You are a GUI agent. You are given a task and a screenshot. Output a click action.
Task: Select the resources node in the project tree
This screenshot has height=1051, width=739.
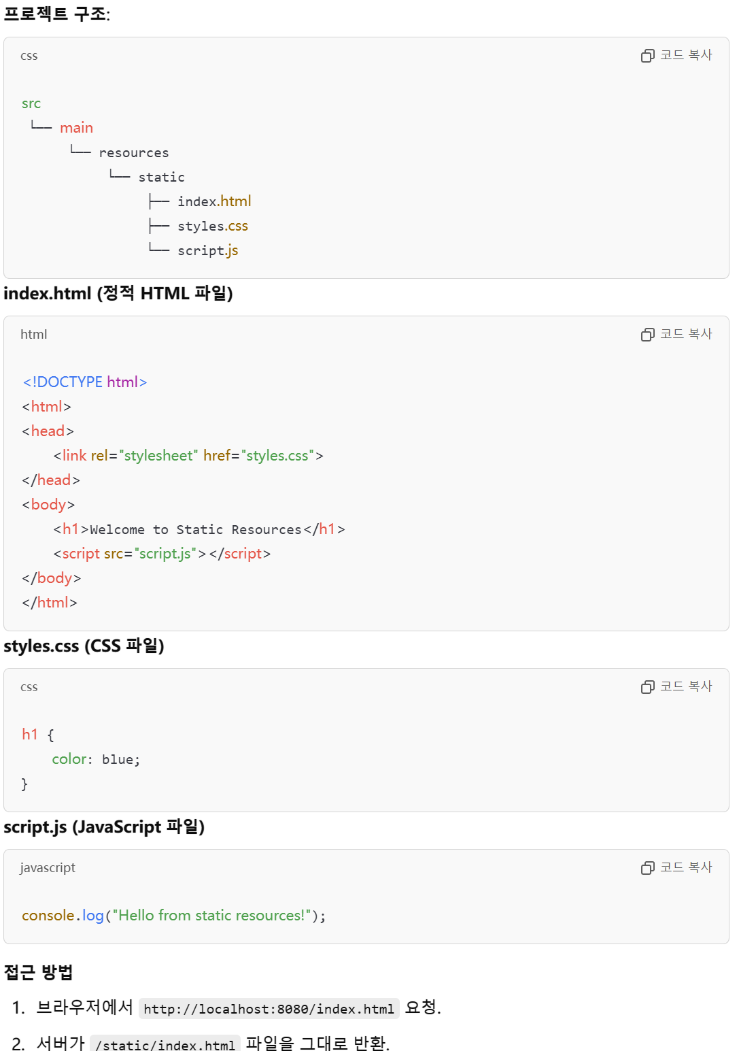tap(134, 152)
